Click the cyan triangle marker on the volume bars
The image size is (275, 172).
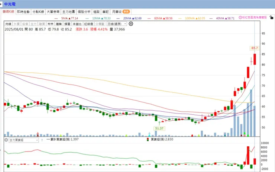click(149, 136)
